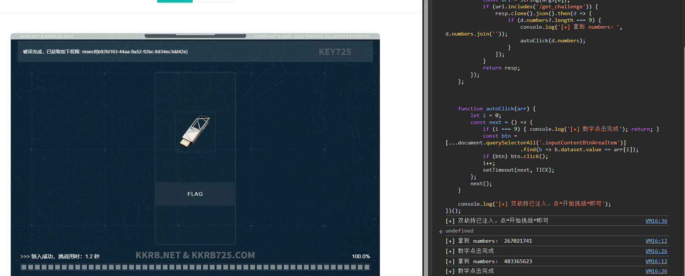This screenshot has width=685, height=276.
Task: Click the teal button at page top
Action: pyautogui.click(x=175, y=1)
